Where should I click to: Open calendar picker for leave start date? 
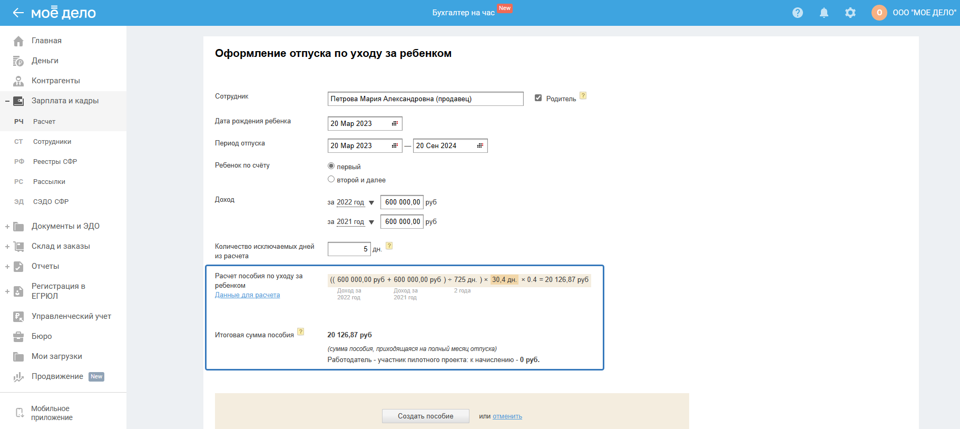coord(395,145)
